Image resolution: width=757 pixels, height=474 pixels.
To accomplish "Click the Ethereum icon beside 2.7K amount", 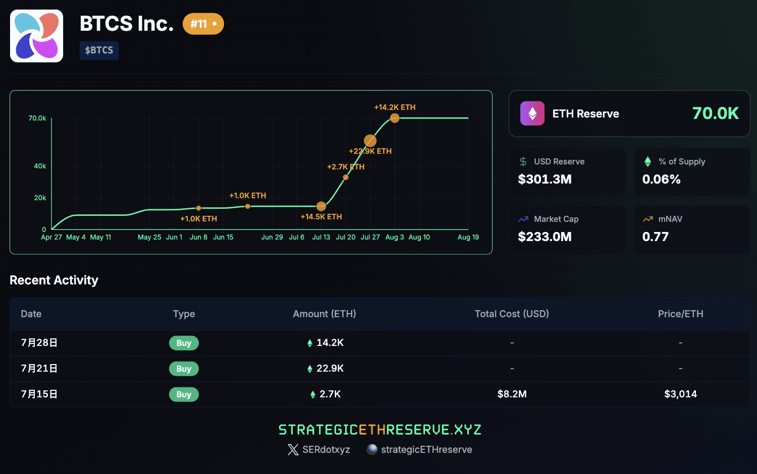I will (313, 394).
